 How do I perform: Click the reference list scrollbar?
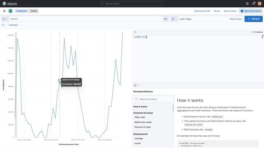[173, 108]
